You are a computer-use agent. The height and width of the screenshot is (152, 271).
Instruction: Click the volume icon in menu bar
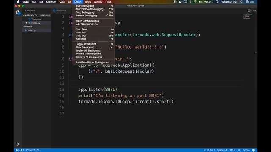pos(200,2)
